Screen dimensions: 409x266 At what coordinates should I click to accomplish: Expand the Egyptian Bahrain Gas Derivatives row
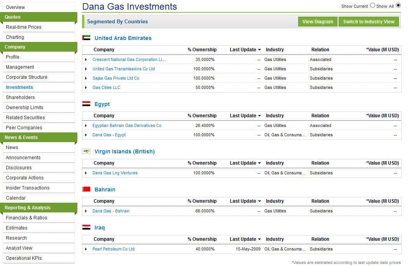click(x=86, y=126)
